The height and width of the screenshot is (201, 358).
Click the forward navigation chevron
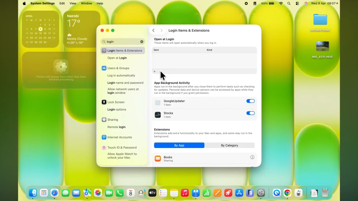pyautogui.click(x=161, y=30)
